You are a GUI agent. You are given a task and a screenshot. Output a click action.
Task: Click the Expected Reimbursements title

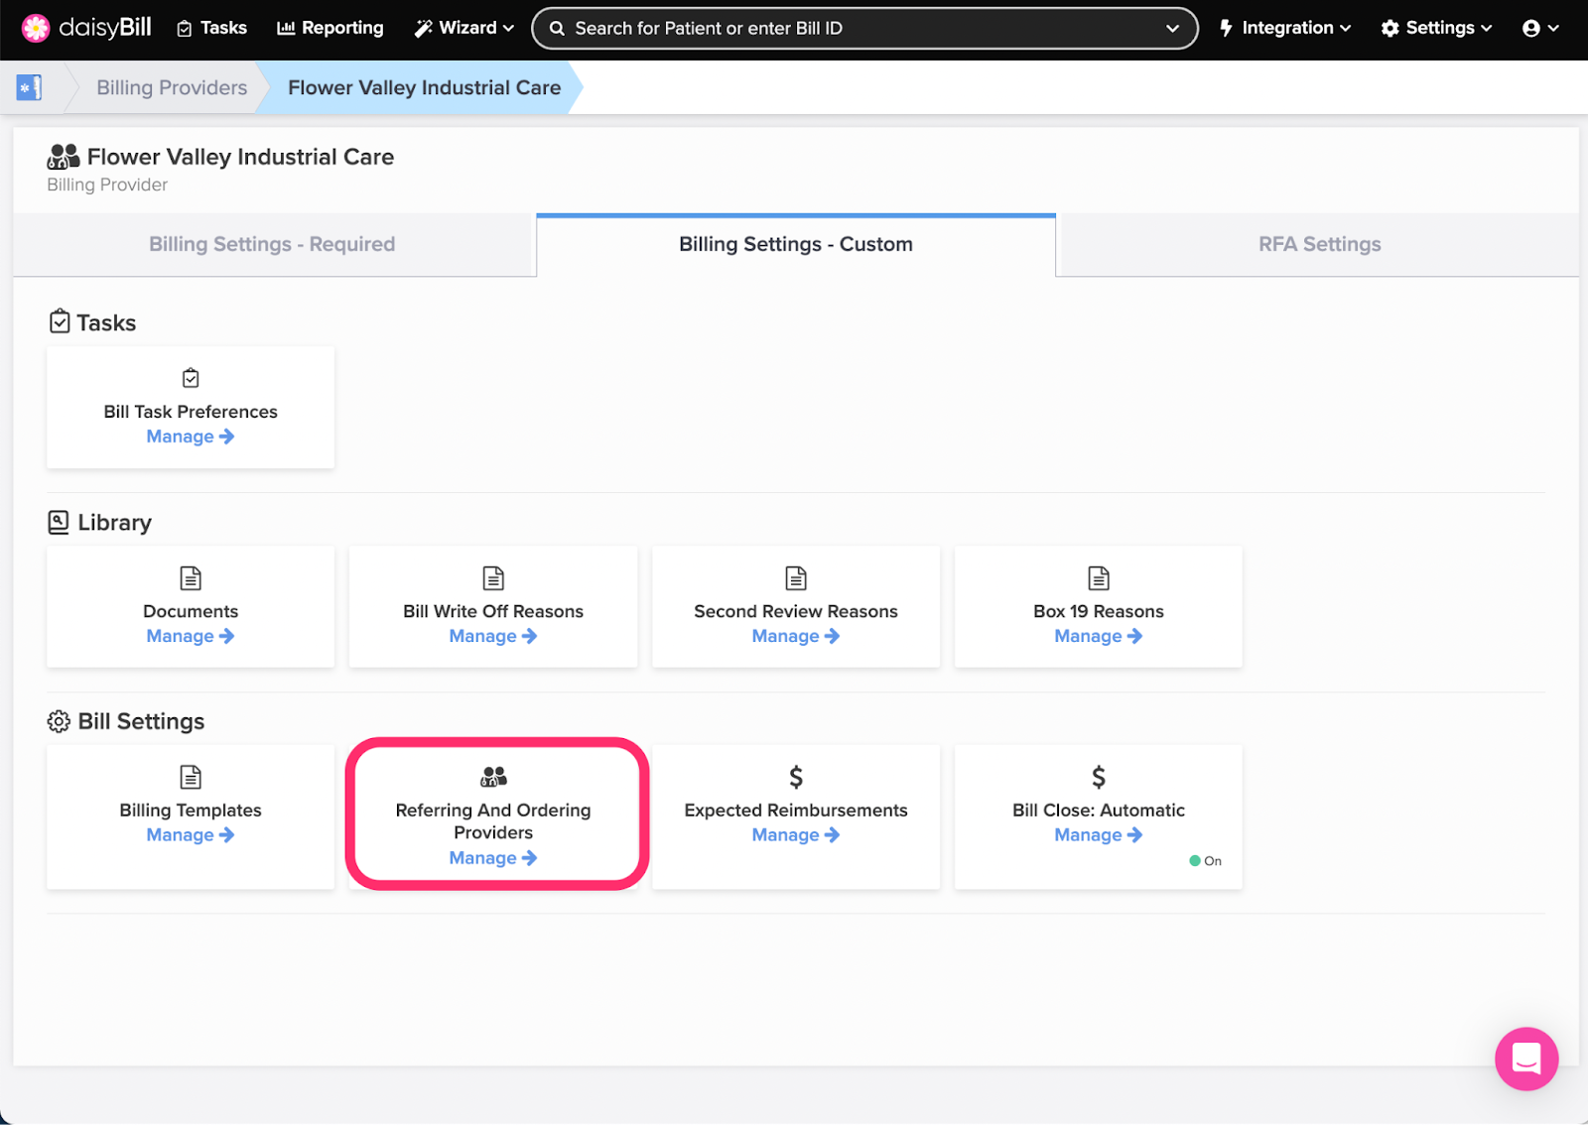pos(796,811)
